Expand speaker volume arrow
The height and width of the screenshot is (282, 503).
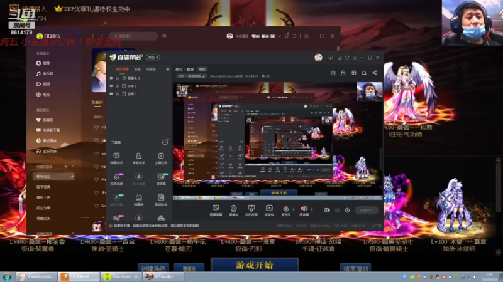(311, 209)
